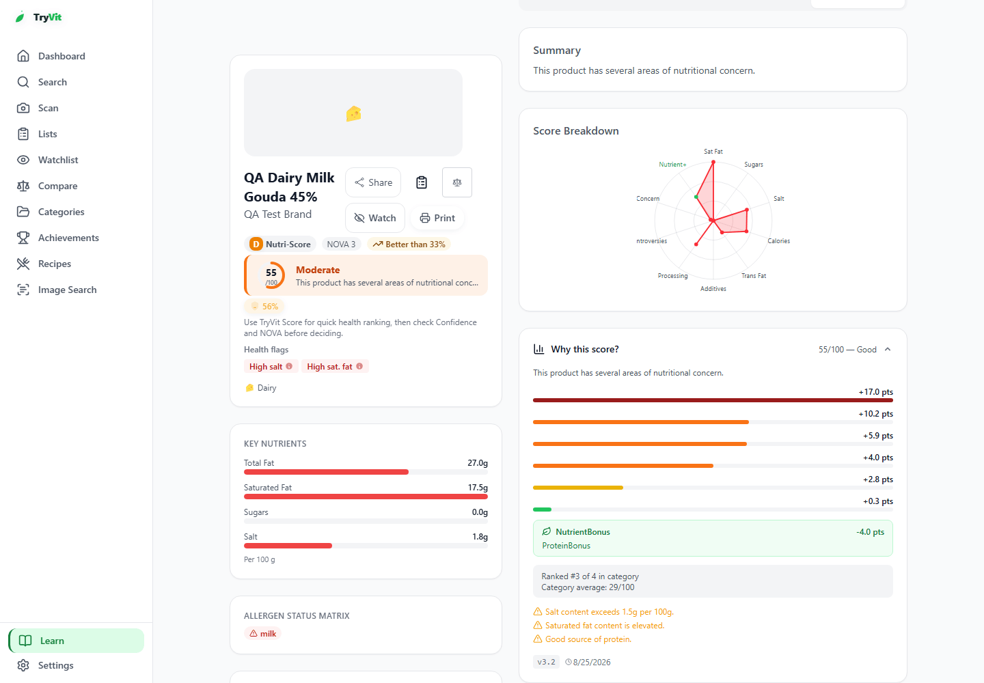Viewport: 984px width, 683px height.
Task: Click the Total Fat value "27.0g"
Action: point(478,463)
